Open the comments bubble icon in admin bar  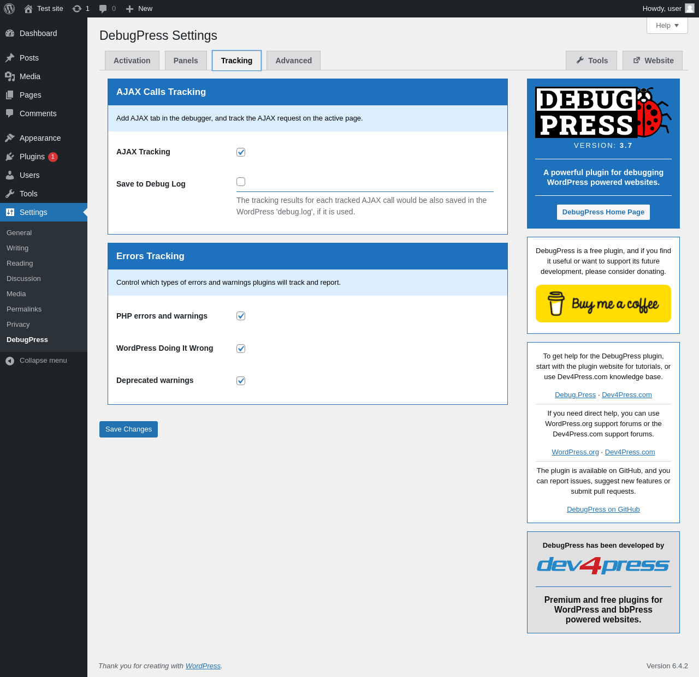(103, 9)
